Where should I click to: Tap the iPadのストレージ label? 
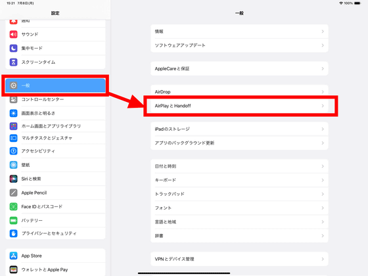pyautogui.click(x=172, y=129)
